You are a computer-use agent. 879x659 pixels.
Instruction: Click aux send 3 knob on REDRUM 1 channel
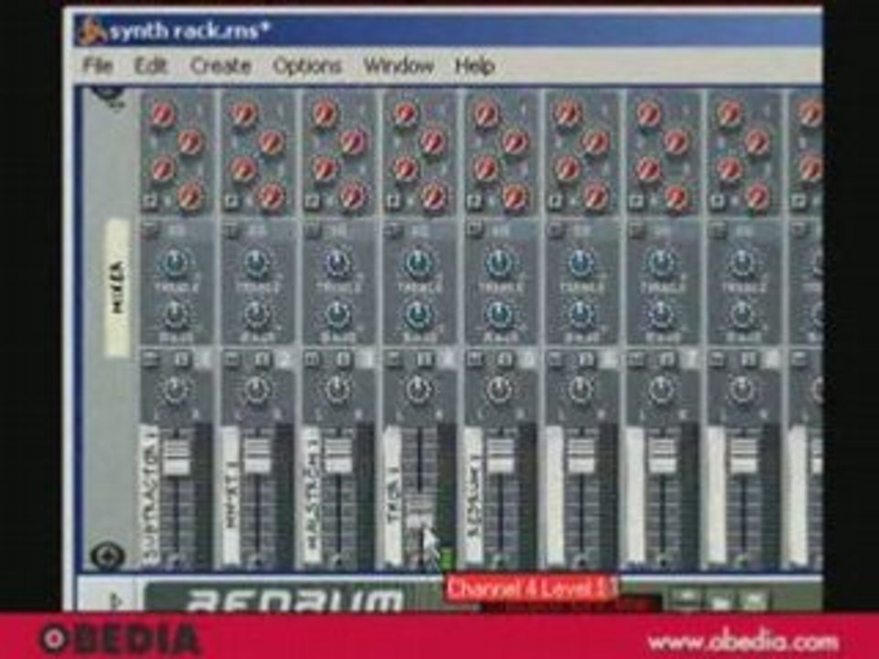(485, 168)
